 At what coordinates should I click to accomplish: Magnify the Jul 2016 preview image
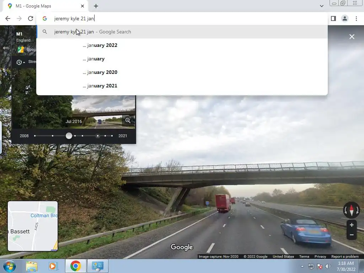pyautogui.click(x=128, y=121)
